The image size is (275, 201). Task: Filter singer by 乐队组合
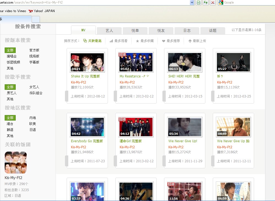click(36, 93)
